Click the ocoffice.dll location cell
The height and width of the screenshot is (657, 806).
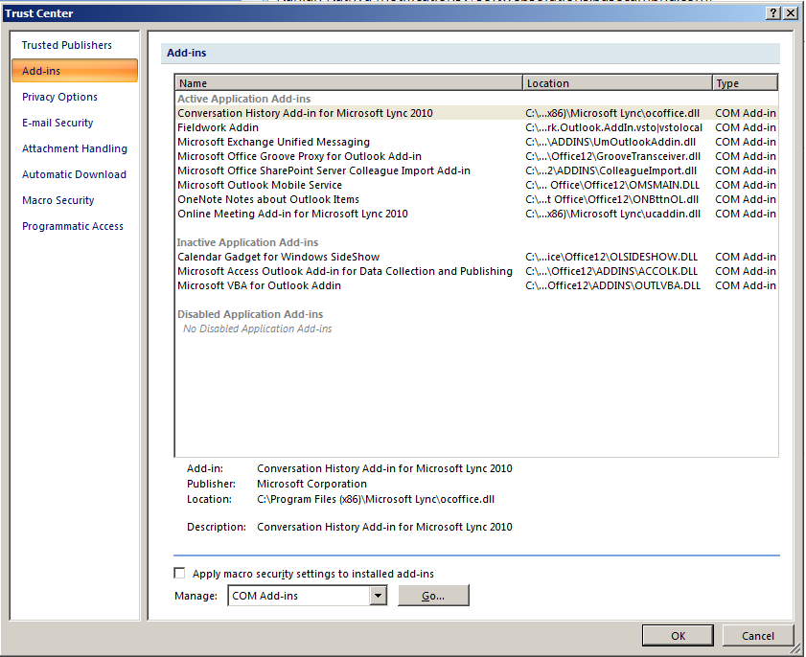612,113
